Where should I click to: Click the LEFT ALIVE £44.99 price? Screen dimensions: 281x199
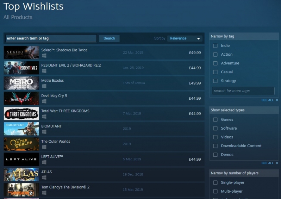coord(195,159)
